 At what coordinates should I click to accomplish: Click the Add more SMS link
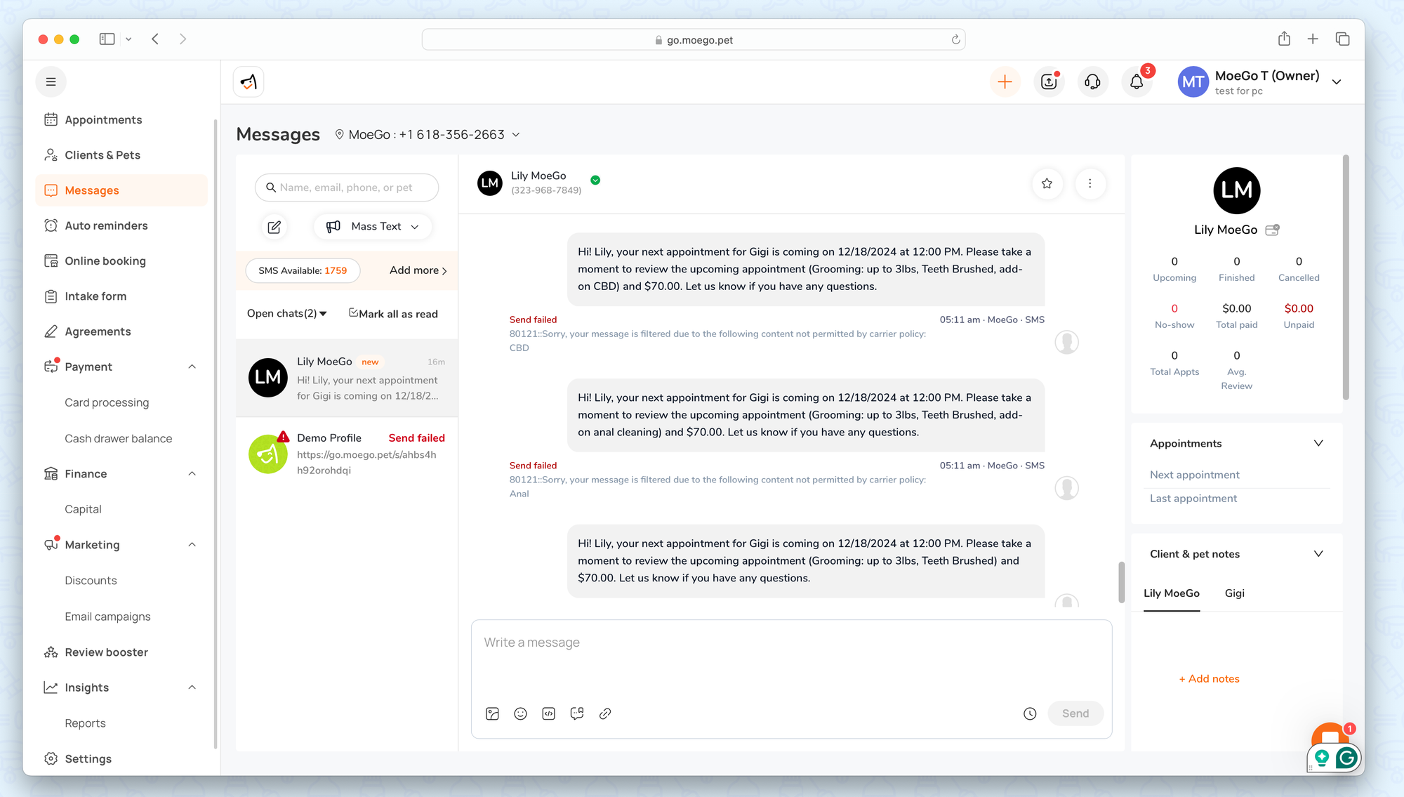coord(418,270)
